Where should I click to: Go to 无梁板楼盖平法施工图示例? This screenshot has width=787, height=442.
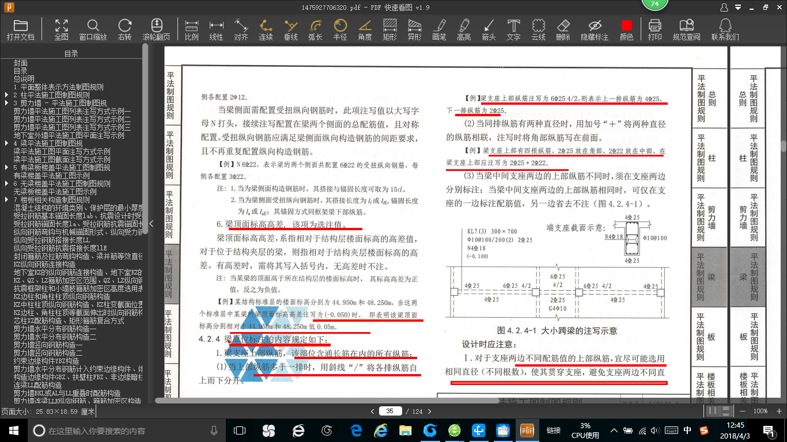[55, 192]
